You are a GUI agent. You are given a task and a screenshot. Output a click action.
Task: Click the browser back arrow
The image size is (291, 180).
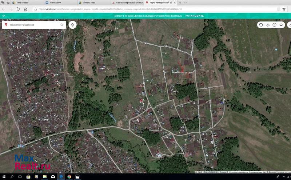coord(4,9)
